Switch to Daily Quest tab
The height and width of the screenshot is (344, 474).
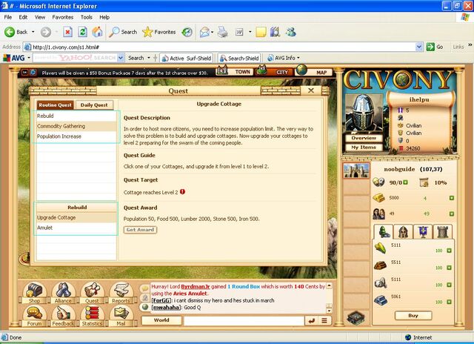coord(94,105)
